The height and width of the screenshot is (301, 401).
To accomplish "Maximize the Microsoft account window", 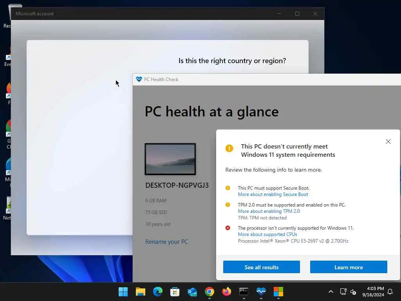I will (x=297, y=14).
